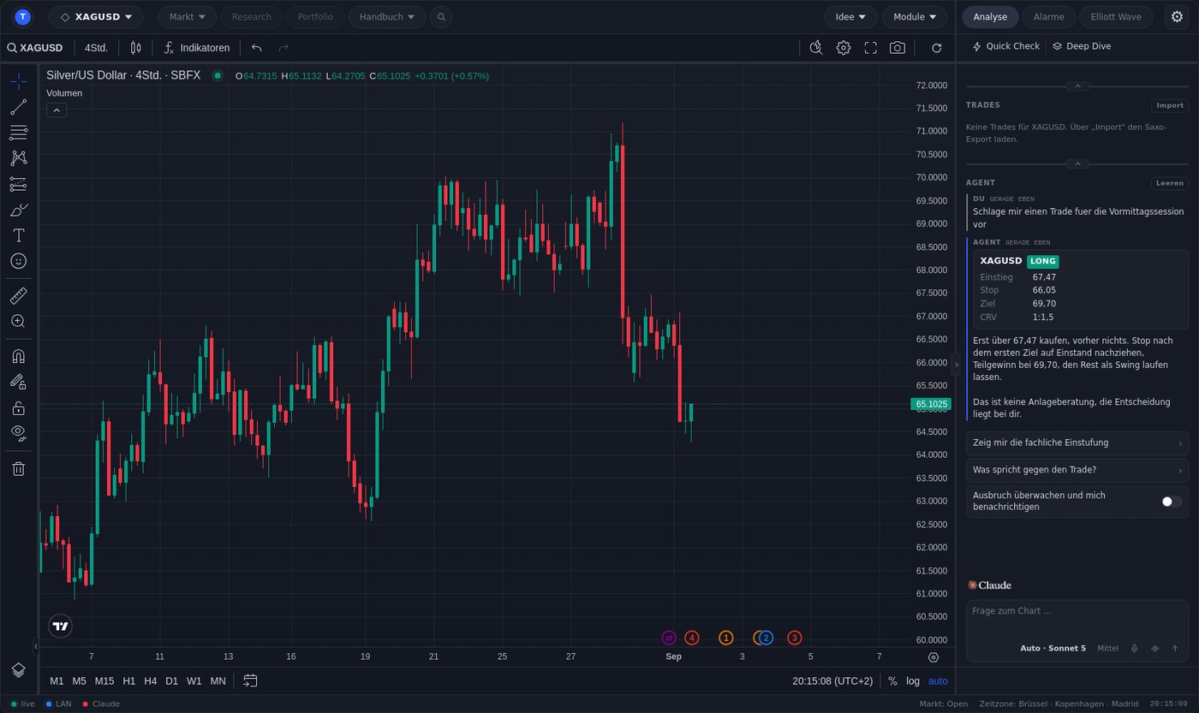Open the go to date calendar icon
This screenshot has width=1199, height=713.
pos(250,680)
